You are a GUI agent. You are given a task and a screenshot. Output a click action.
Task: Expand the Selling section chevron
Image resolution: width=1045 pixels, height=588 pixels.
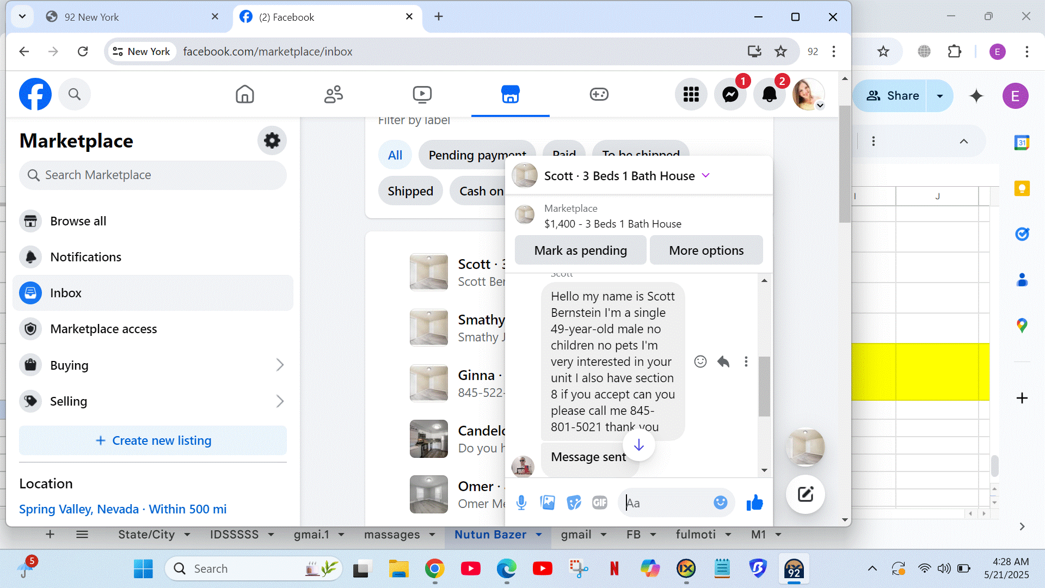pos(280,401)
